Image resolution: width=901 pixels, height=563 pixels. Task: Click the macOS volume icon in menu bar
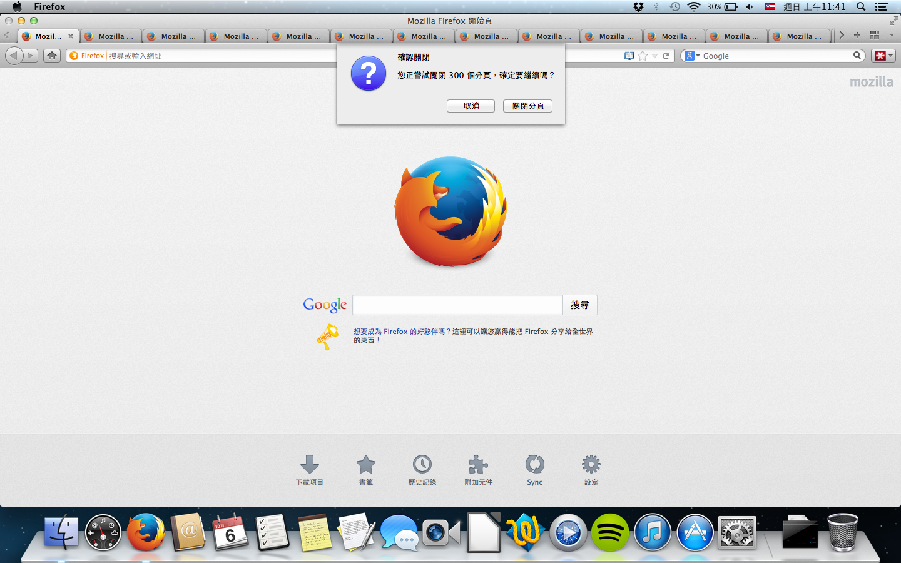click(x=749, y=7)
